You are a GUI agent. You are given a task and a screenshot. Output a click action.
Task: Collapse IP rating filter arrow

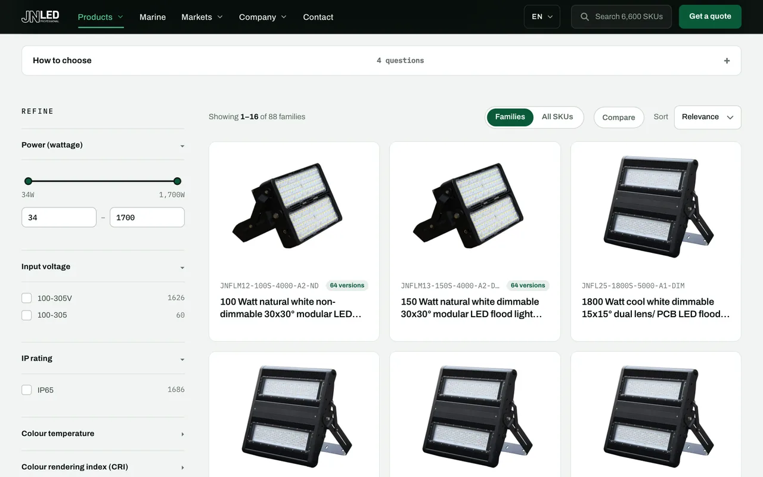click(x=182, y=360)
